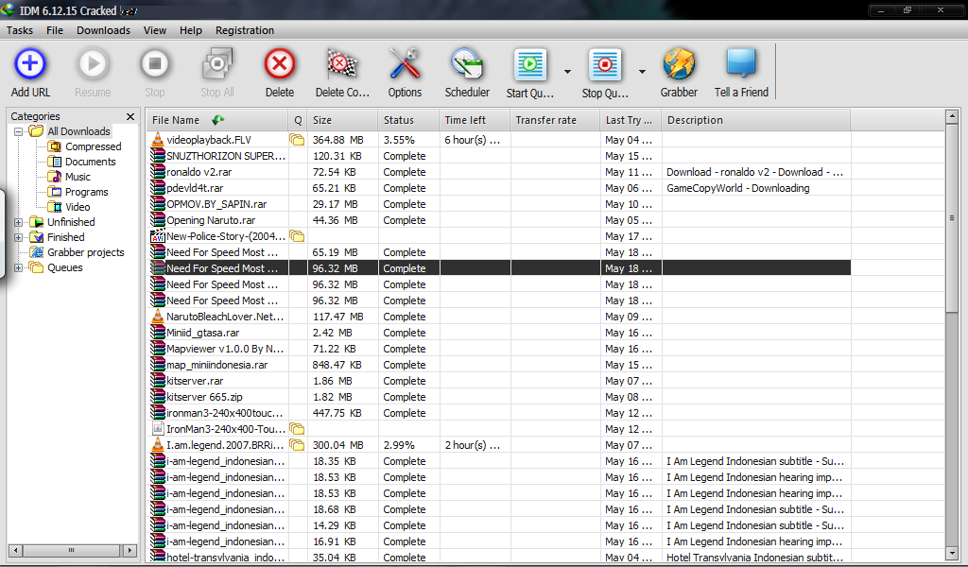
Task: Click the Last Try column header
Action: [x=631, y=120]
